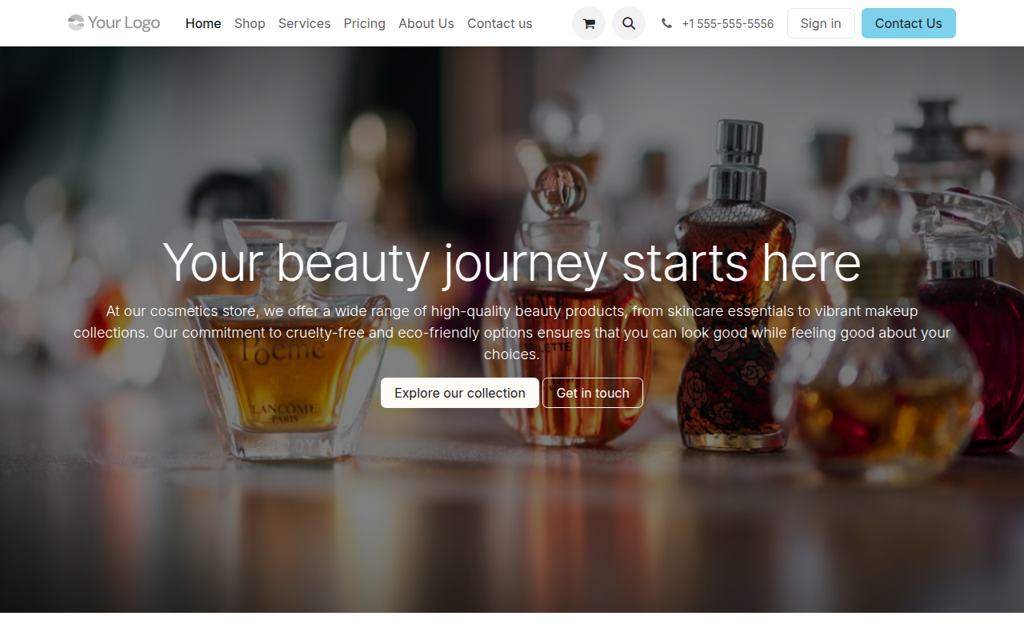
Task: Click the search magnifier icon
Action: point(629,23)
